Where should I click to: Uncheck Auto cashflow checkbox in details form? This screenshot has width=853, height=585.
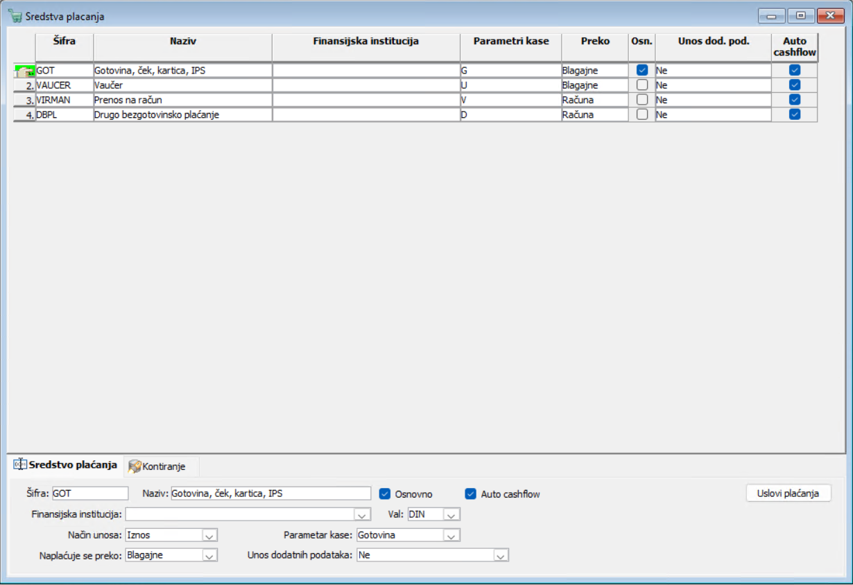[471, 494]
